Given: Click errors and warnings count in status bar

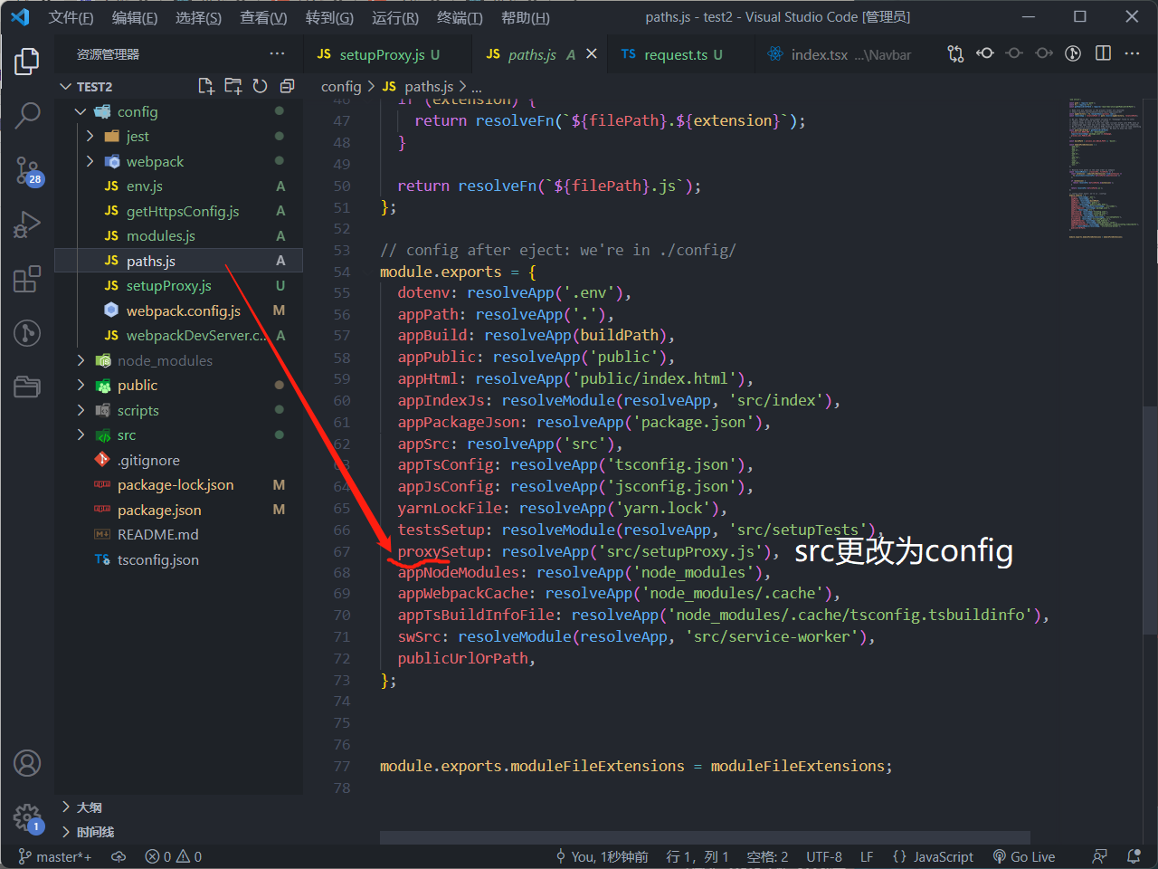Looking at the screenshot, I should 174,856.
